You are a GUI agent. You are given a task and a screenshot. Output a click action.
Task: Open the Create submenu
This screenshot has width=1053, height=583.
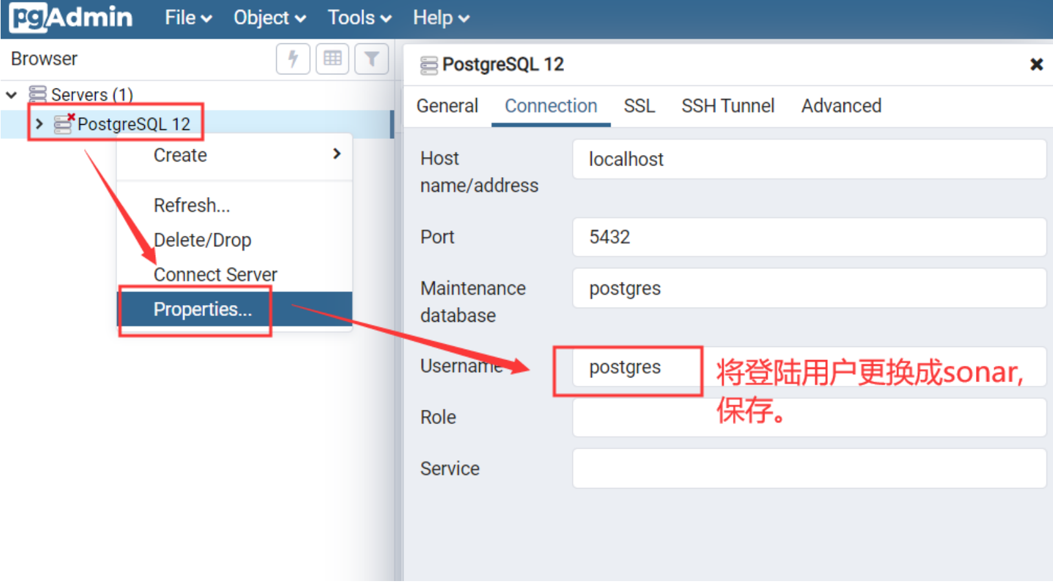(x=234, y=155)
